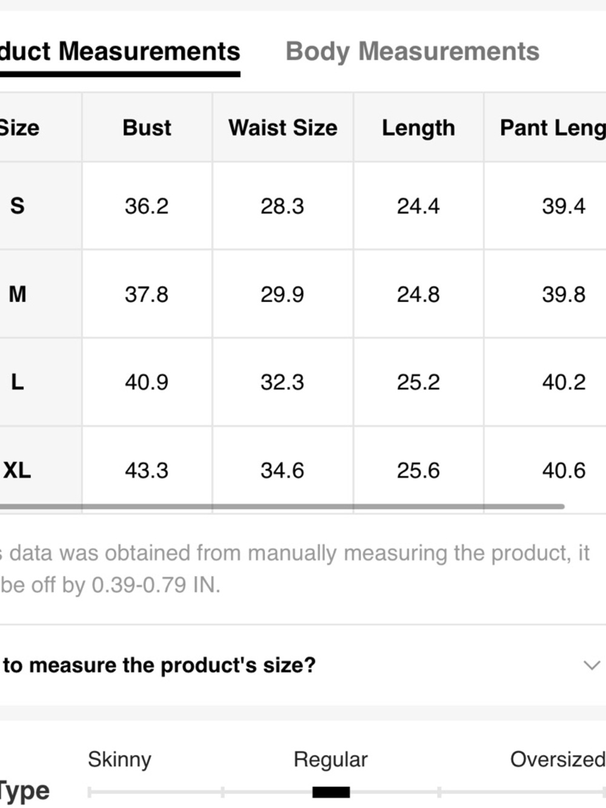
Task: Expand the how to measure product's size section
Action: 303,665
